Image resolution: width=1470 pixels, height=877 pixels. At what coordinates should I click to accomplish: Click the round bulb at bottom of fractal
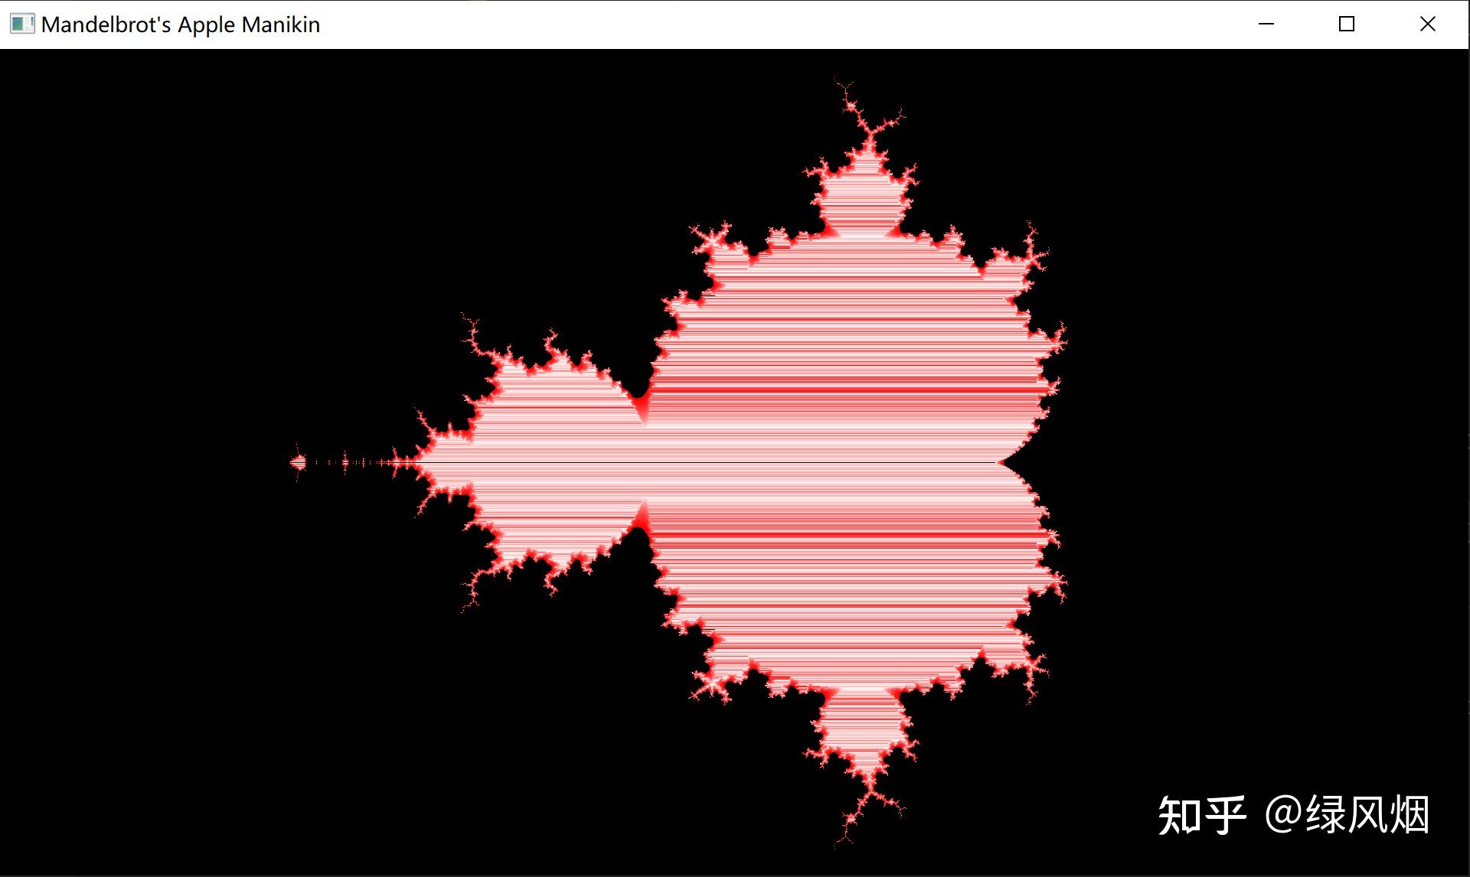pos(865,725)
